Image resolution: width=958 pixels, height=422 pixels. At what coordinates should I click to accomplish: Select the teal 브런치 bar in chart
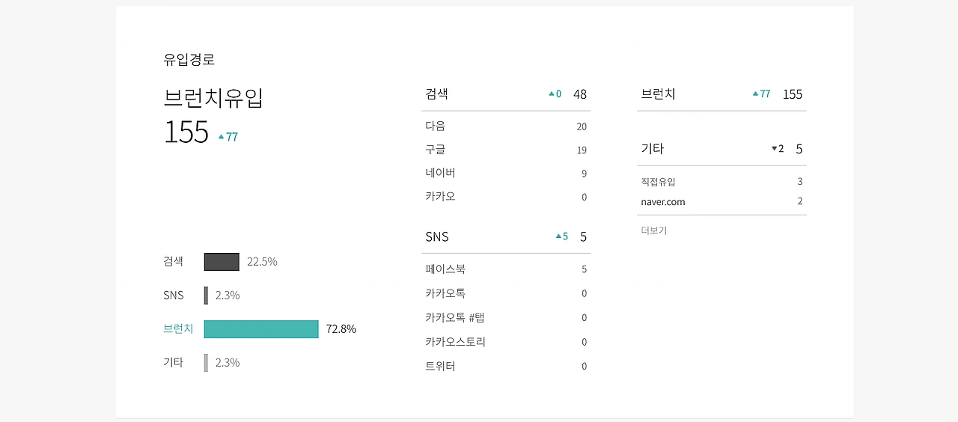[261, 329]
